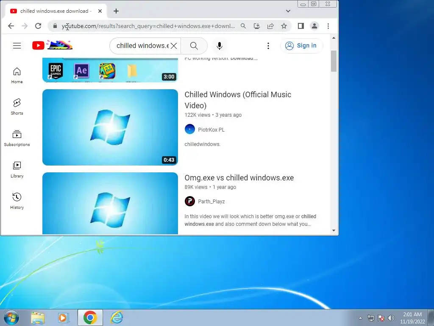View site information lock icon
The image size is (434, 326).
[x=55, y=26]
